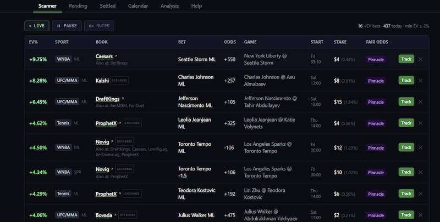This screenshot has height=222, width=440.
Task: Click UFC/MMA tag in Charles Johnson row
Action: pyautogui.click(x=67, y=81)
